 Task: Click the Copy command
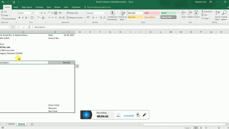click(5, 15)
